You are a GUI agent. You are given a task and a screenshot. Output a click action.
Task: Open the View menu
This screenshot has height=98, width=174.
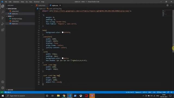[x=22, y=2]
